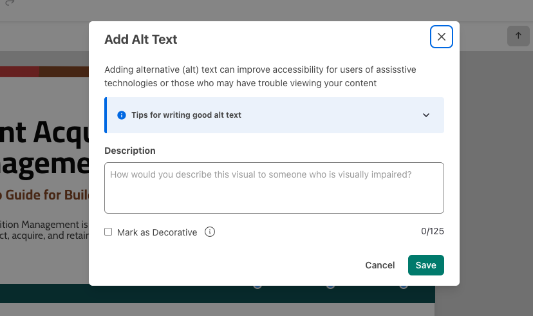Click info icon next to Mark as Decorative

tap(209, 232)
